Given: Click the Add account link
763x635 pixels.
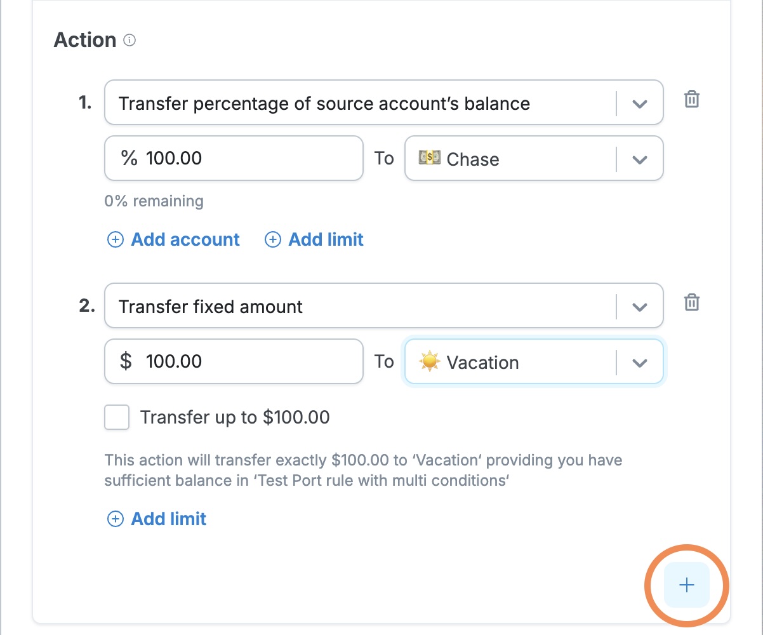Looking at the screenshot, I should pyautogui.click(x=185, y=240).
